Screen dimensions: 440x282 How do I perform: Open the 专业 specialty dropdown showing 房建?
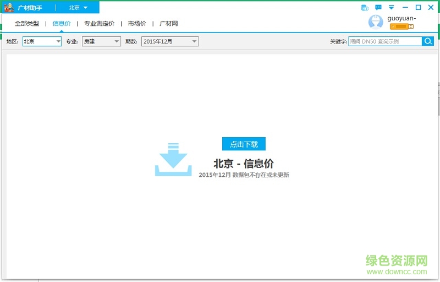pos(101,41)
